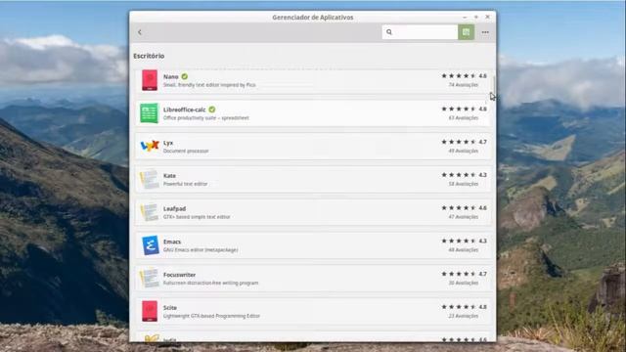Click Scite's star rating
Screen dimensions: 626x352
click(x=459, y=307)
